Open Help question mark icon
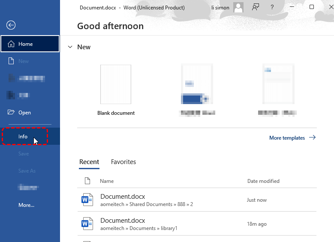This screenshot has width=334, height=242. pos(272,7)
